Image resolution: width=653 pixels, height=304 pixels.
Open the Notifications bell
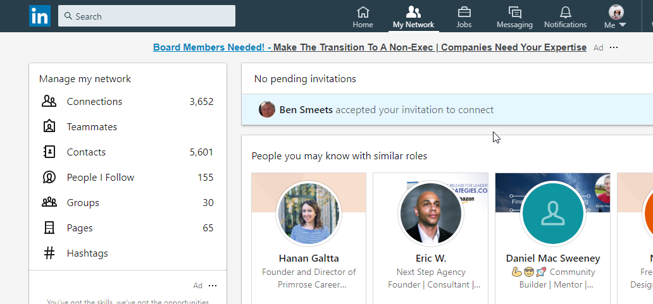click(565, 17)
